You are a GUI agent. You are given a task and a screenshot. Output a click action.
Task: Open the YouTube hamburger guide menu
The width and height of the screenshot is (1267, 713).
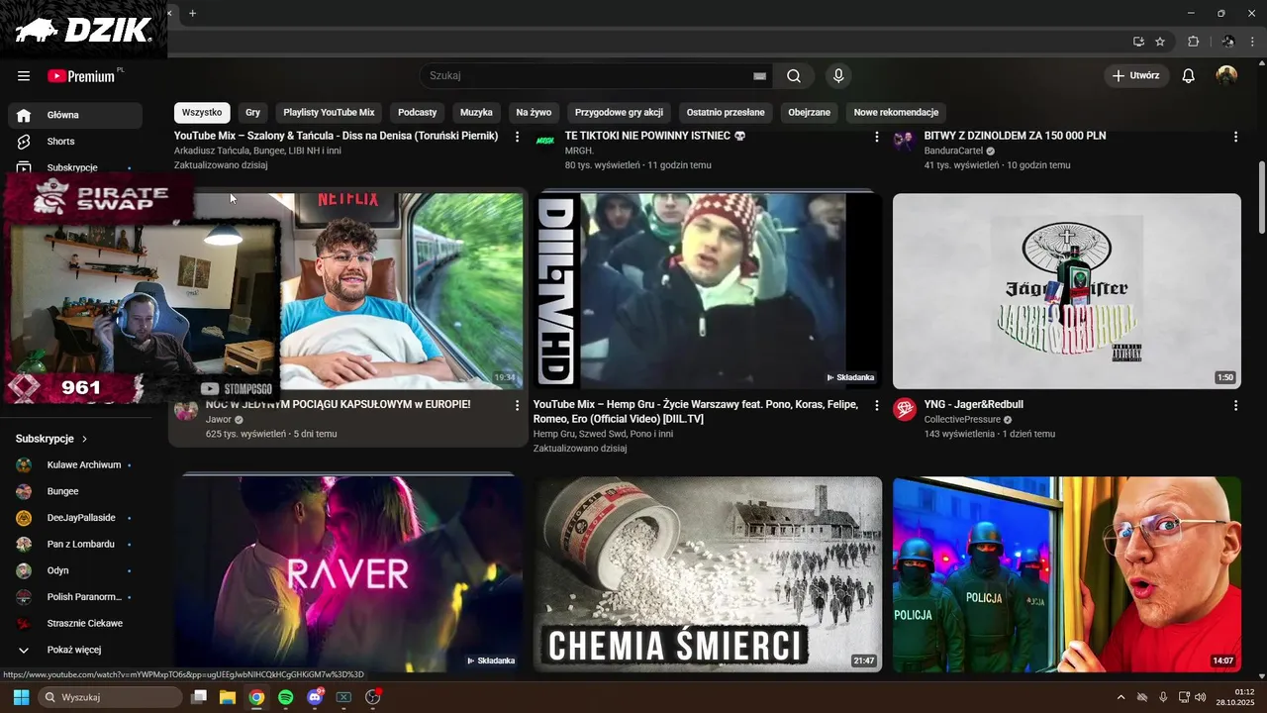[24, 76]
